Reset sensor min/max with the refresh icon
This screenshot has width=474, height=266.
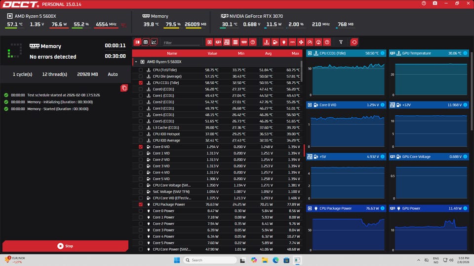(x=355, y=42)
